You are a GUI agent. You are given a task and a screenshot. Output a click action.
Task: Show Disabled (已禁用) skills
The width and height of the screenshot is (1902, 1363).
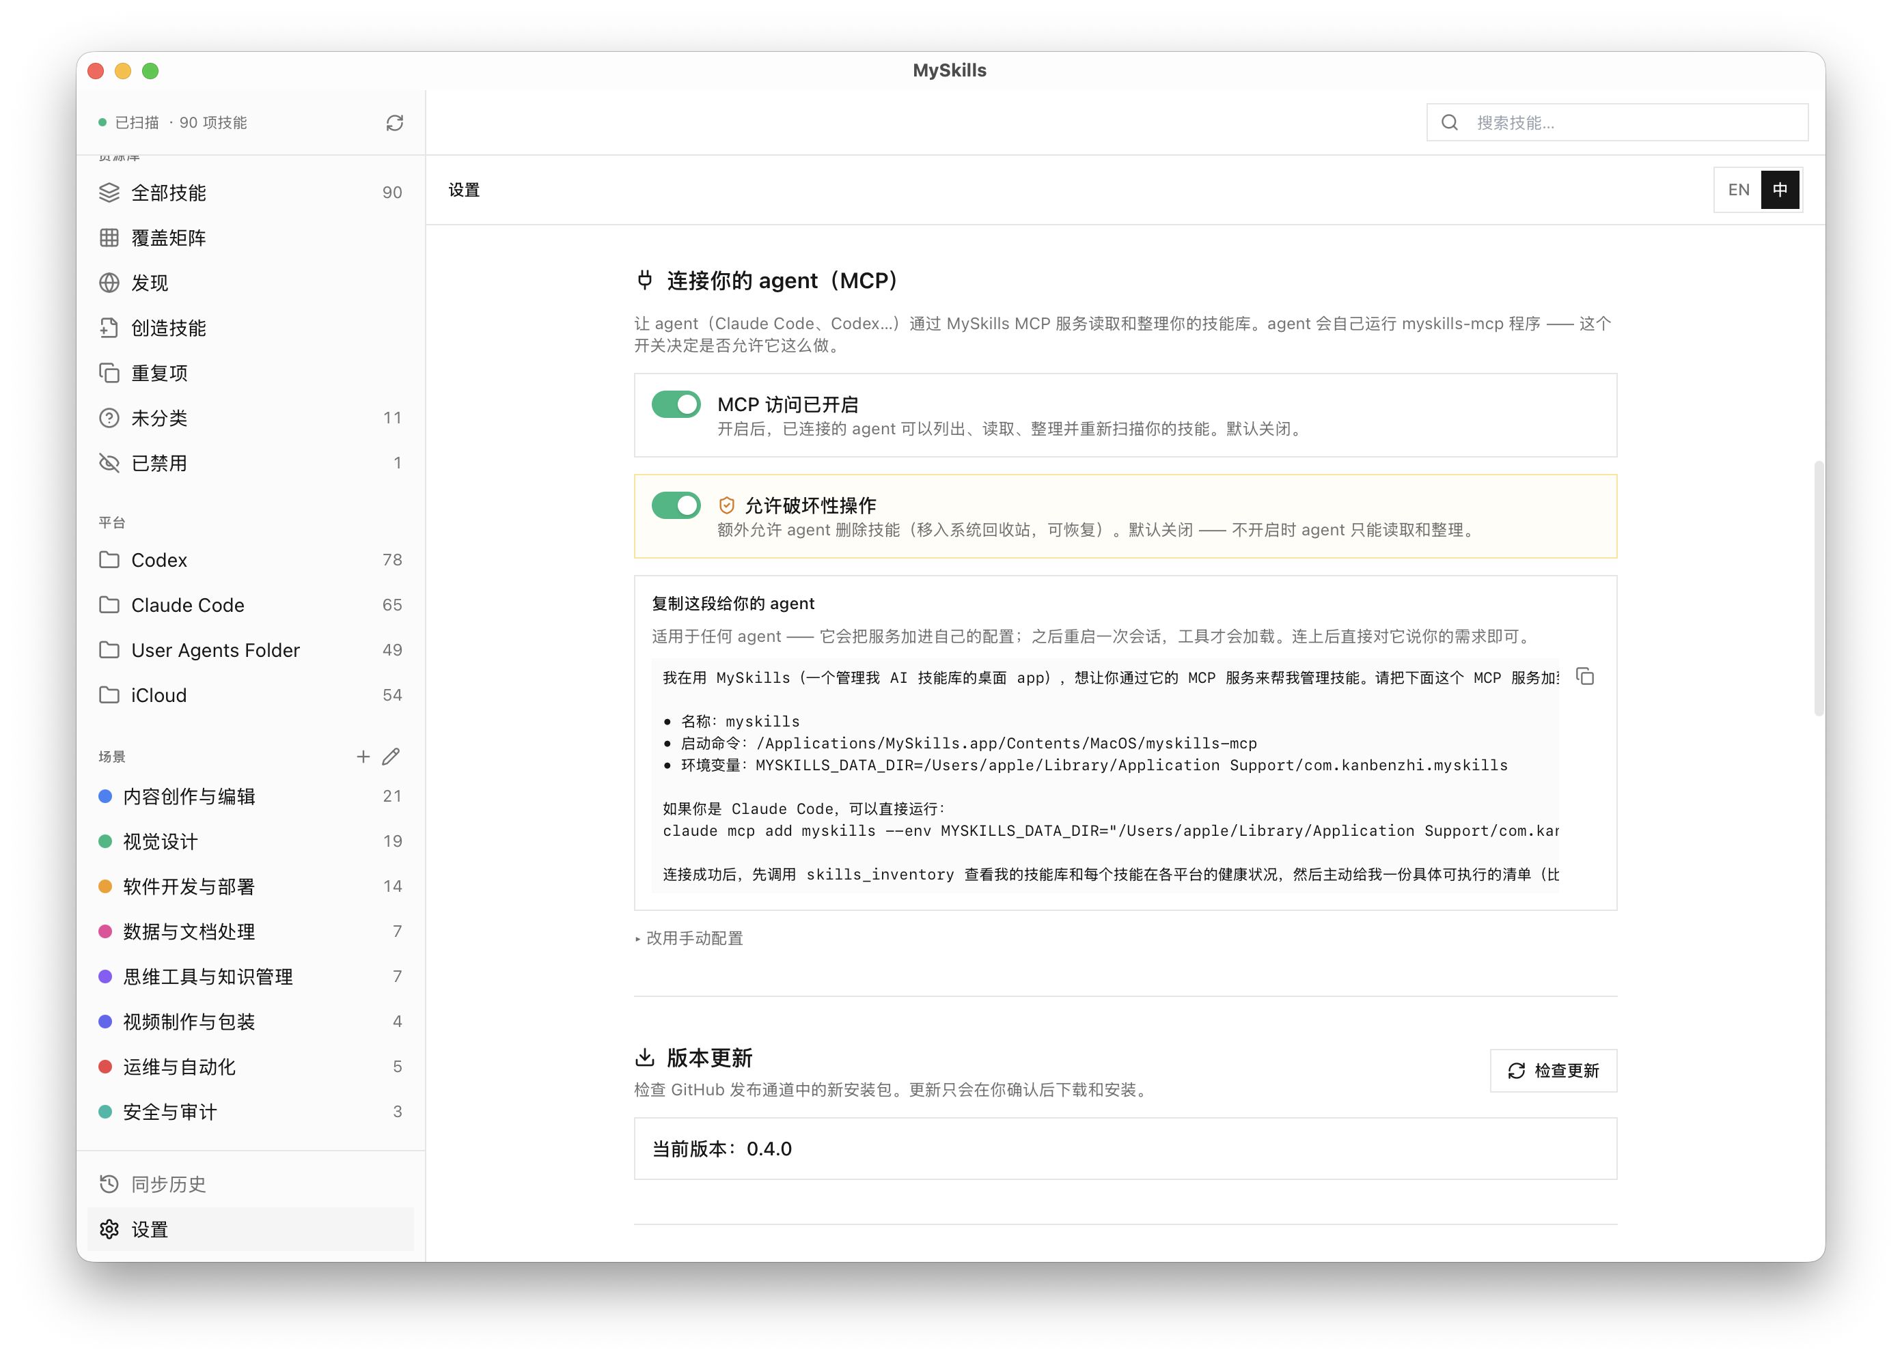[250, 464]
